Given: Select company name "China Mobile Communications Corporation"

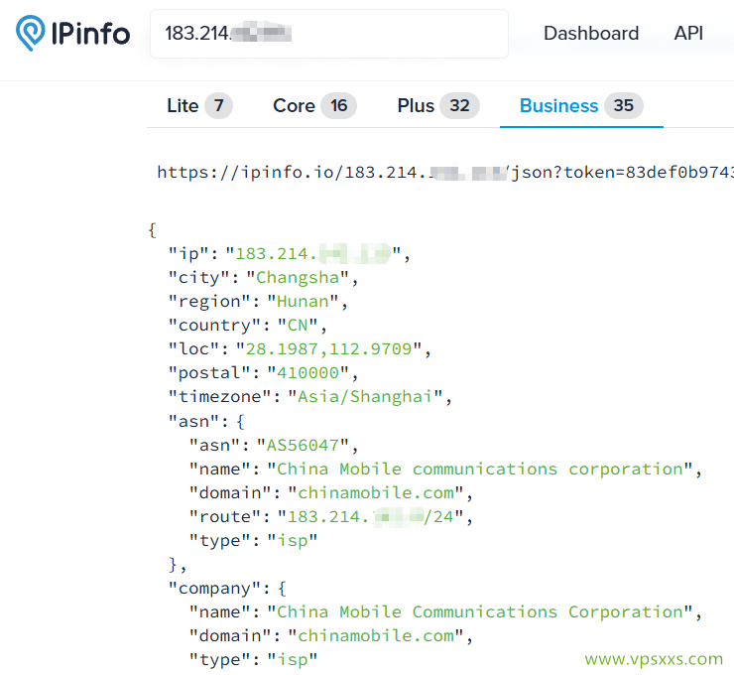Looking at the screenshot, I should (x=480, y=611).
